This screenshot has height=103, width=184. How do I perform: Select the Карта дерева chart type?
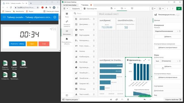[85, 35]
